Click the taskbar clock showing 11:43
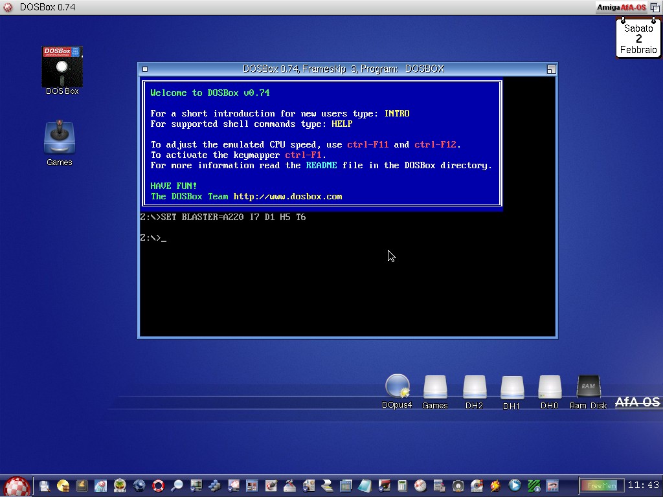Viewport: 663px width, 497px height. (x=643, y=485)
